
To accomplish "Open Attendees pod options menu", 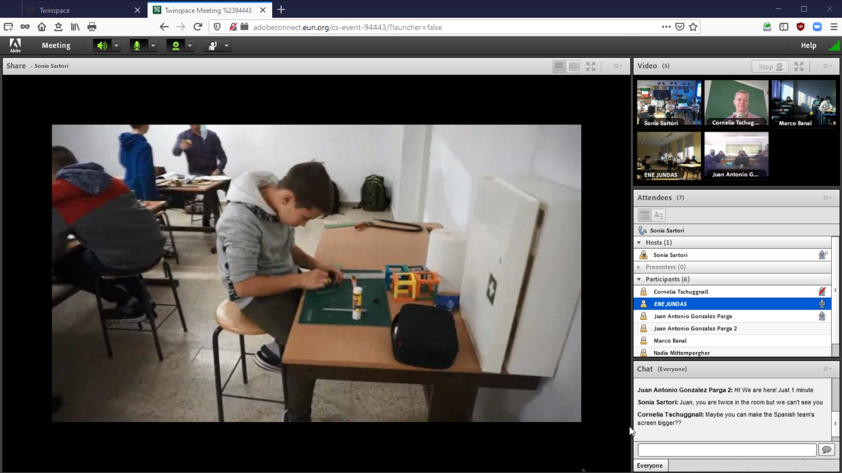I will click(827, 198).
